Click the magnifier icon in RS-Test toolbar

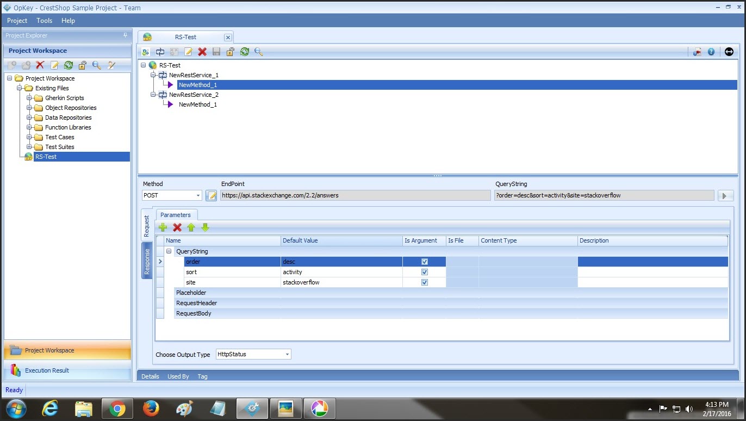click(x=259, y=52)
